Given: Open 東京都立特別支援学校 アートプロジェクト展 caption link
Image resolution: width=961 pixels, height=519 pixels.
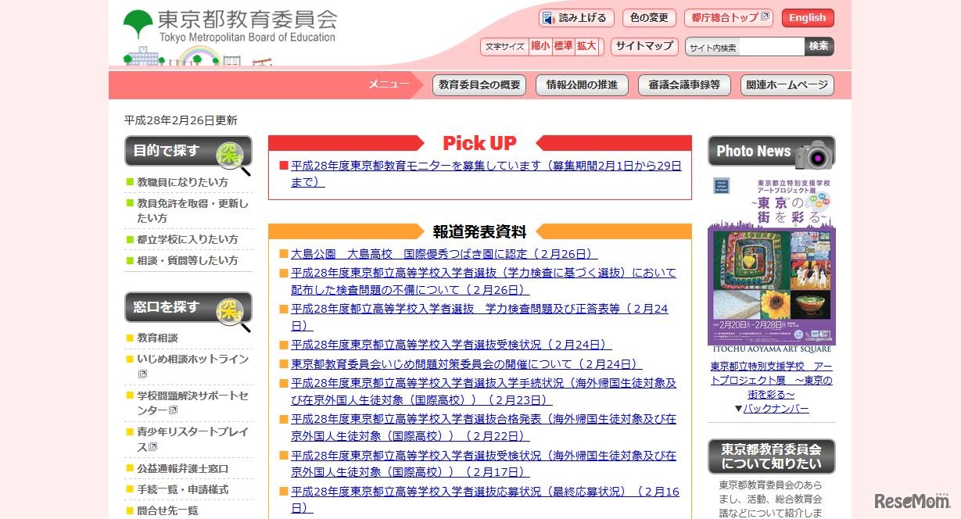Looking at the screenshot, I should (x=772, y=380).
